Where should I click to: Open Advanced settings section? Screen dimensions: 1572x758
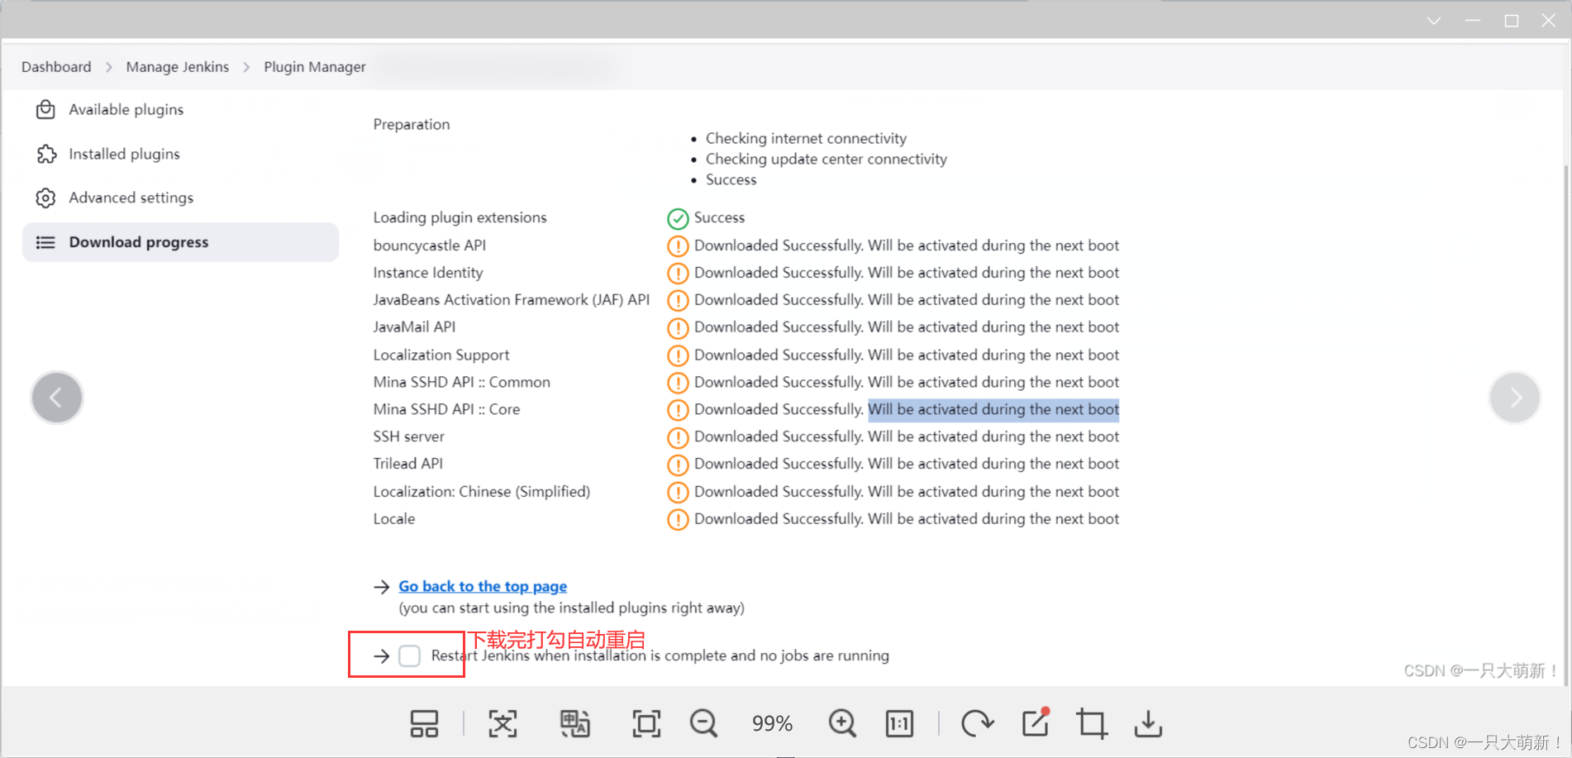tap(180, 198)
